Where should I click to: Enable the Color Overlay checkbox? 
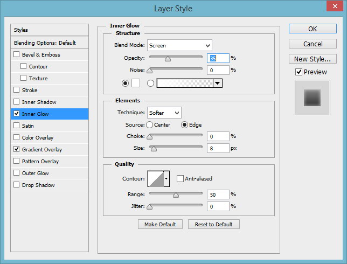(x=16, y=137)
